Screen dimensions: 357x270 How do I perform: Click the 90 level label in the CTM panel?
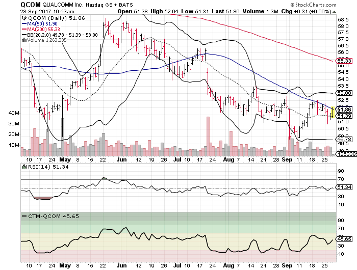coord(341,221)
